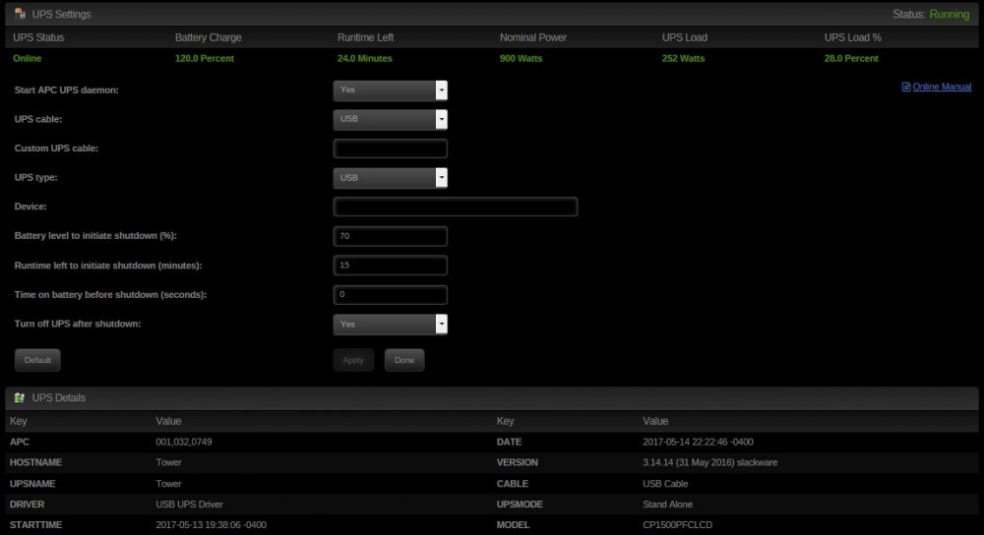Click the APC value 001,032,0749
The width and height of the screenshot is (984, 535).
(x=184, y=442)
